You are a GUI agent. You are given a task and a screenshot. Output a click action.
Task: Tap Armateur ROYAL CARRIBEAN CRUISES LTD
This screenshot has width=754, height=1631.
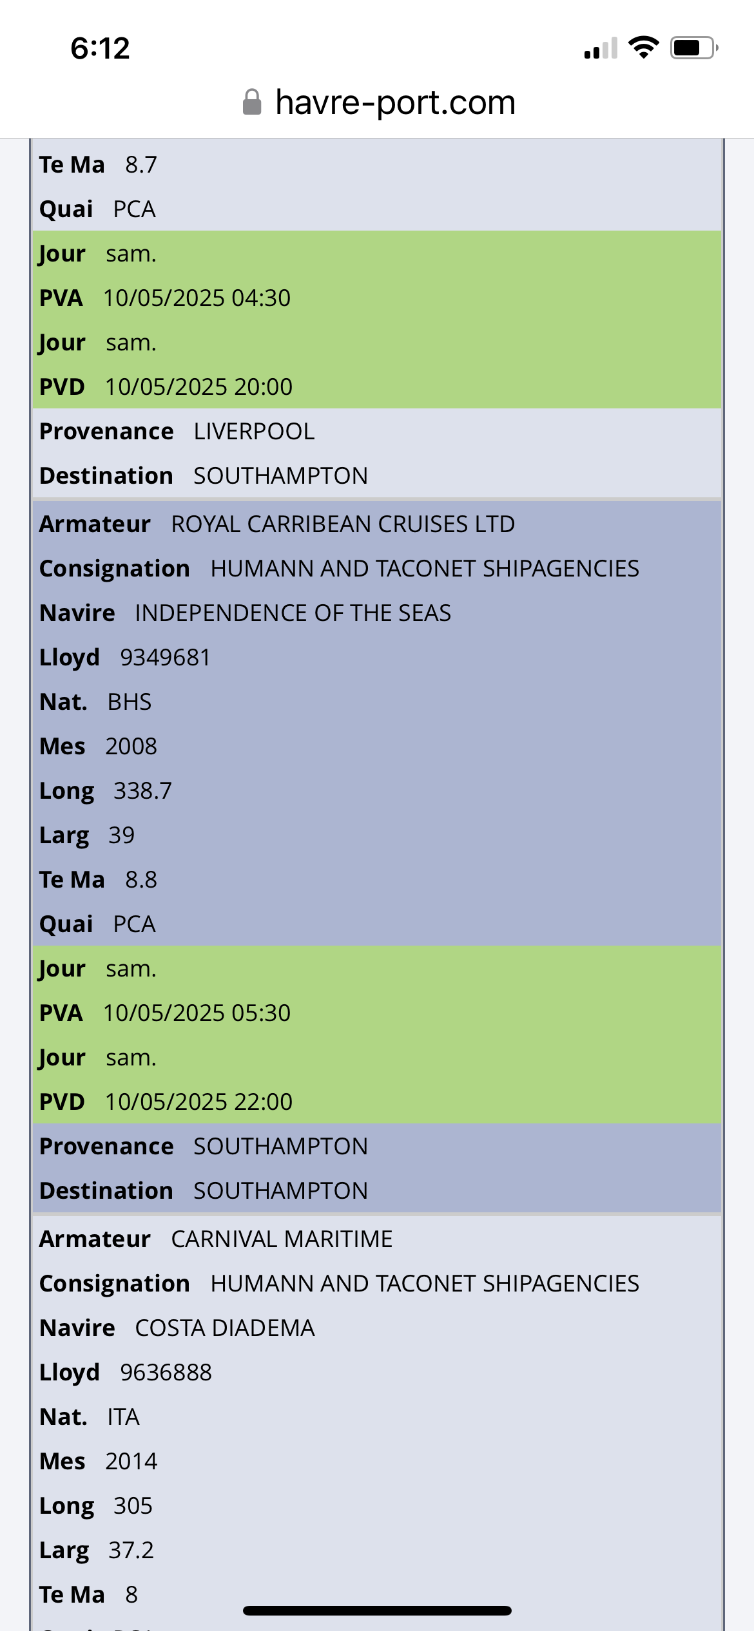(343, 524)
